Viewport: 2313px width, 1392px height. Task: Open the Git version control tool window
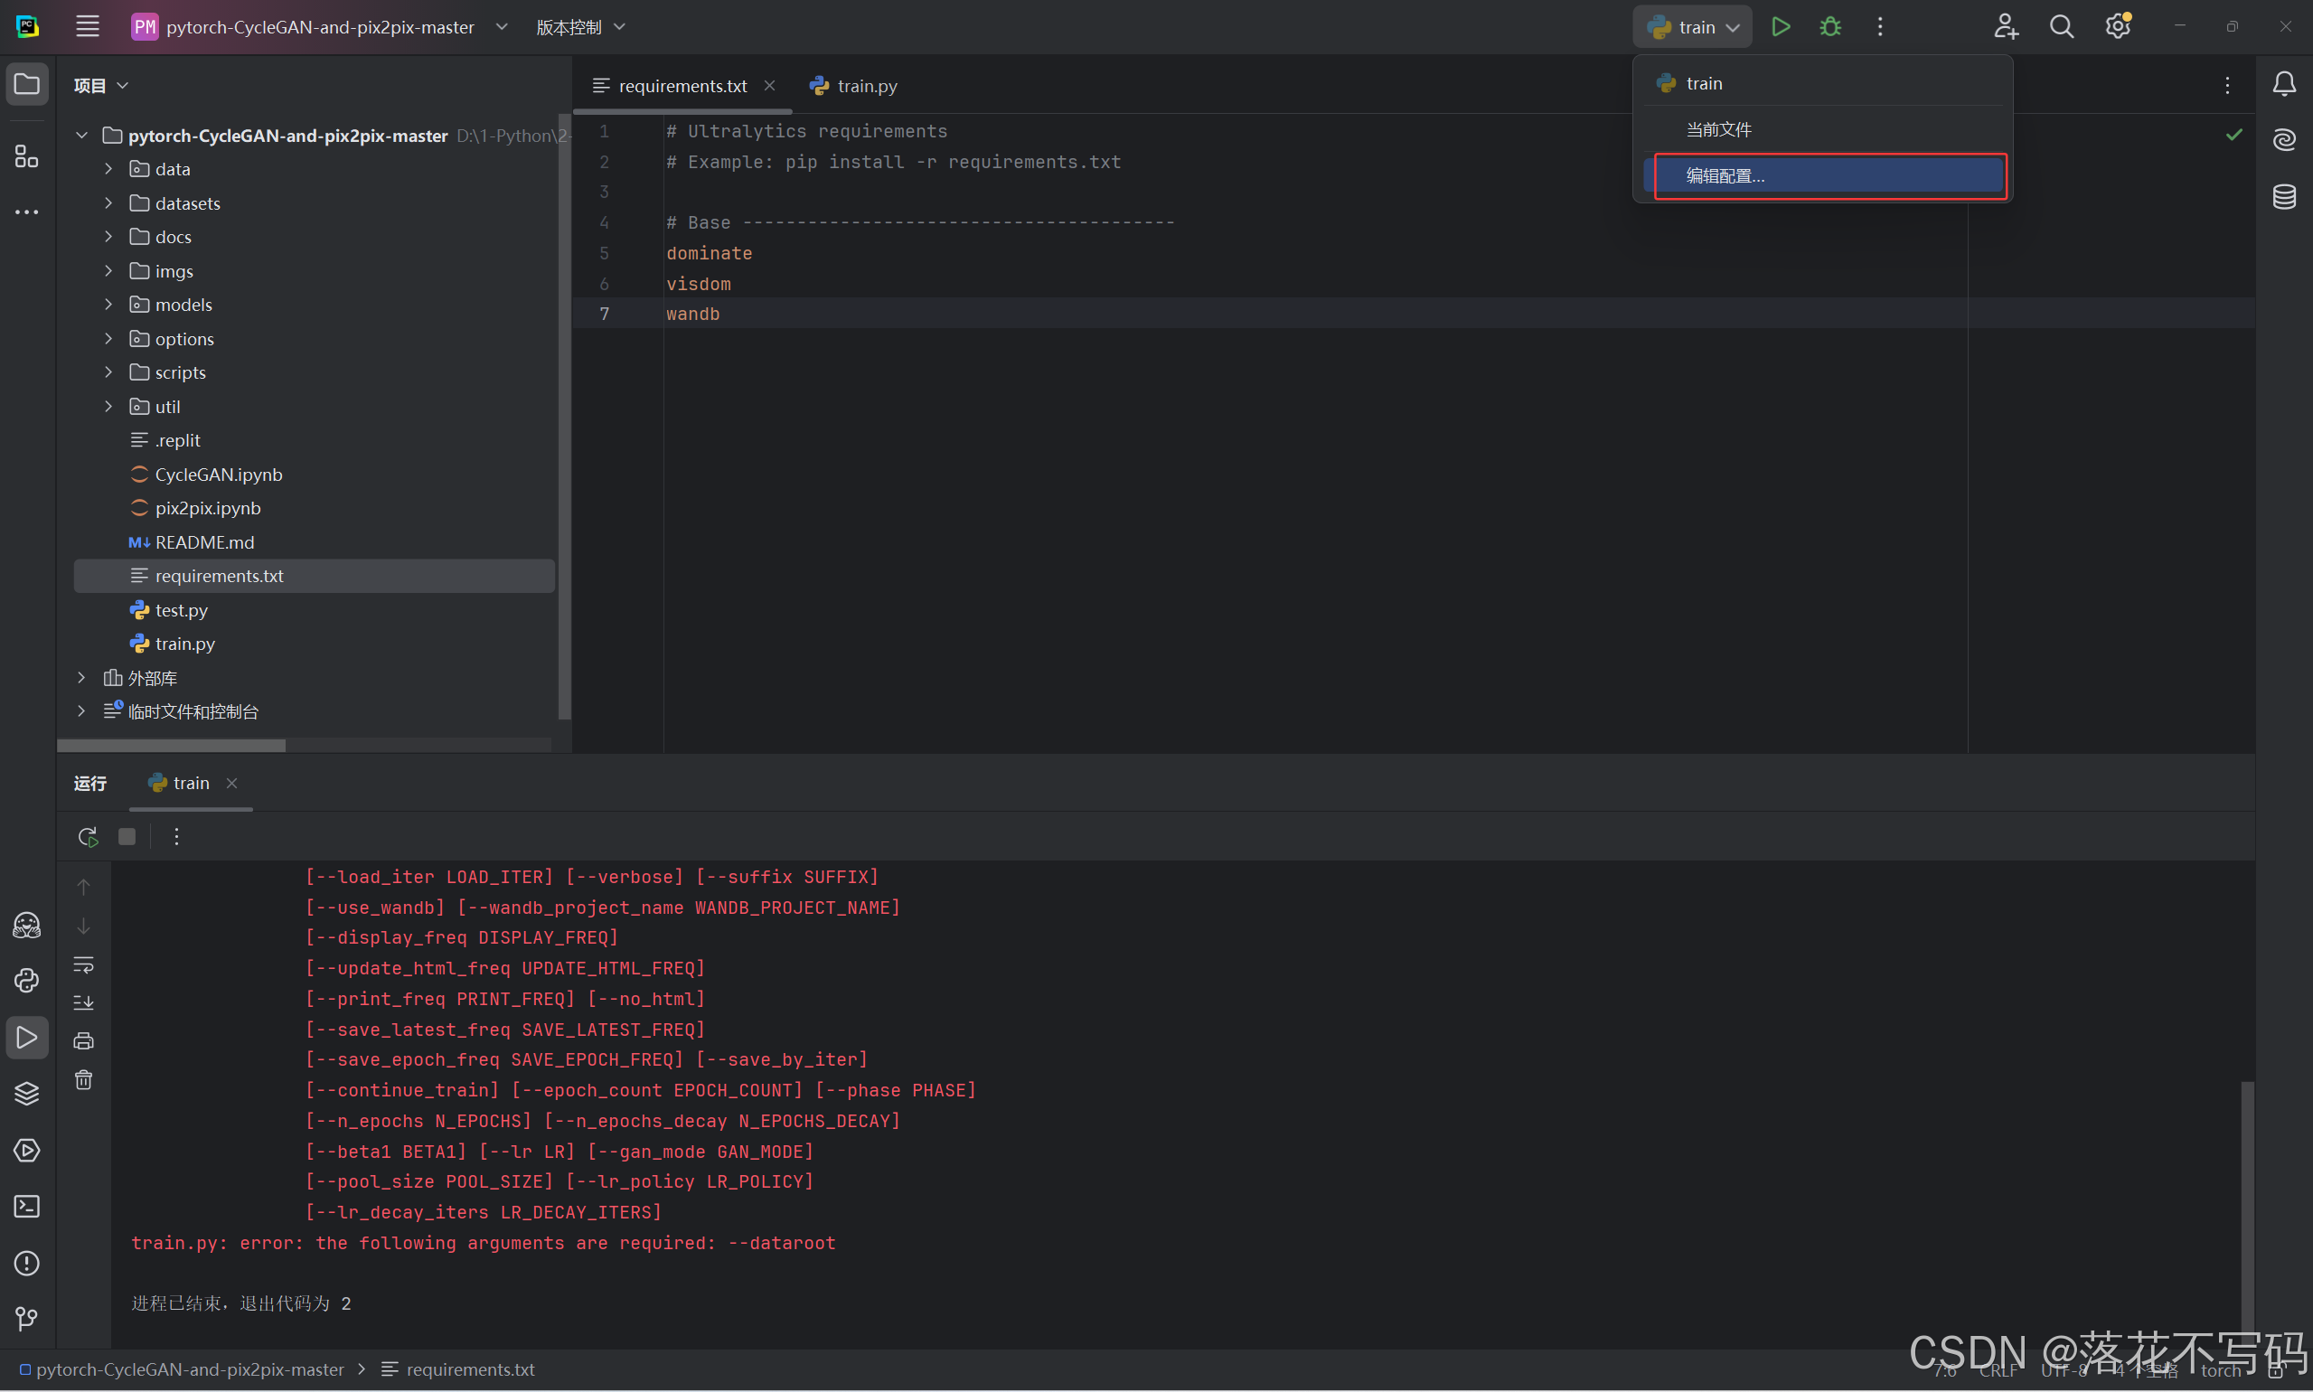pos(26,1319)
